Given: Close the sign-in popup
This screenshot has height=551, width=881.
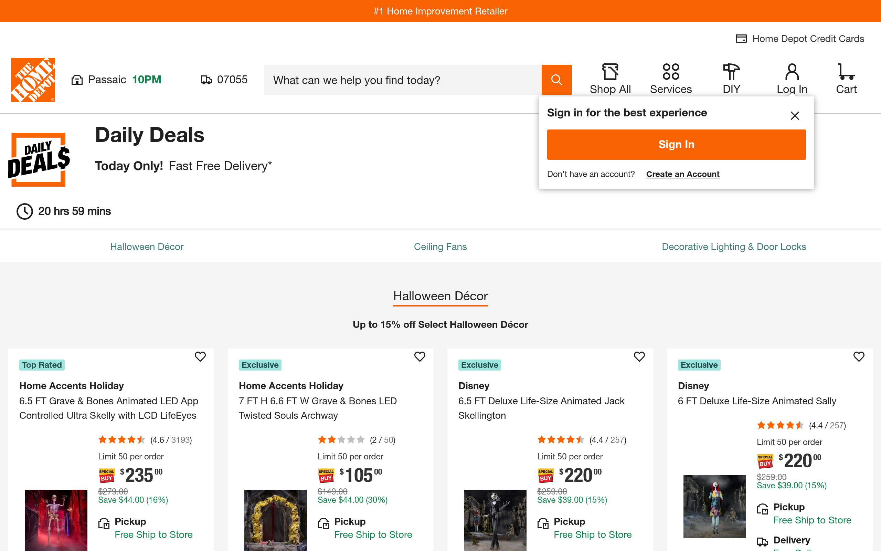Looking at the screenshot, I should 795,115.
